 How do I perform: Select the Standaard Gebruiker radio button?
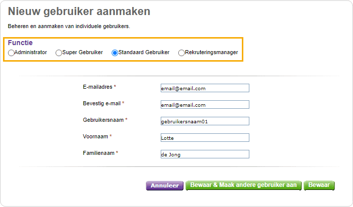click(115, 53)
